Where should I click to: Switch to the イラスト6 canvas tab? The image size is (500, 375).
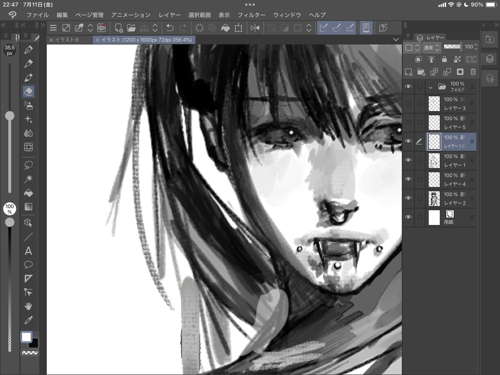pyautogui.click(x=67, y=40)
